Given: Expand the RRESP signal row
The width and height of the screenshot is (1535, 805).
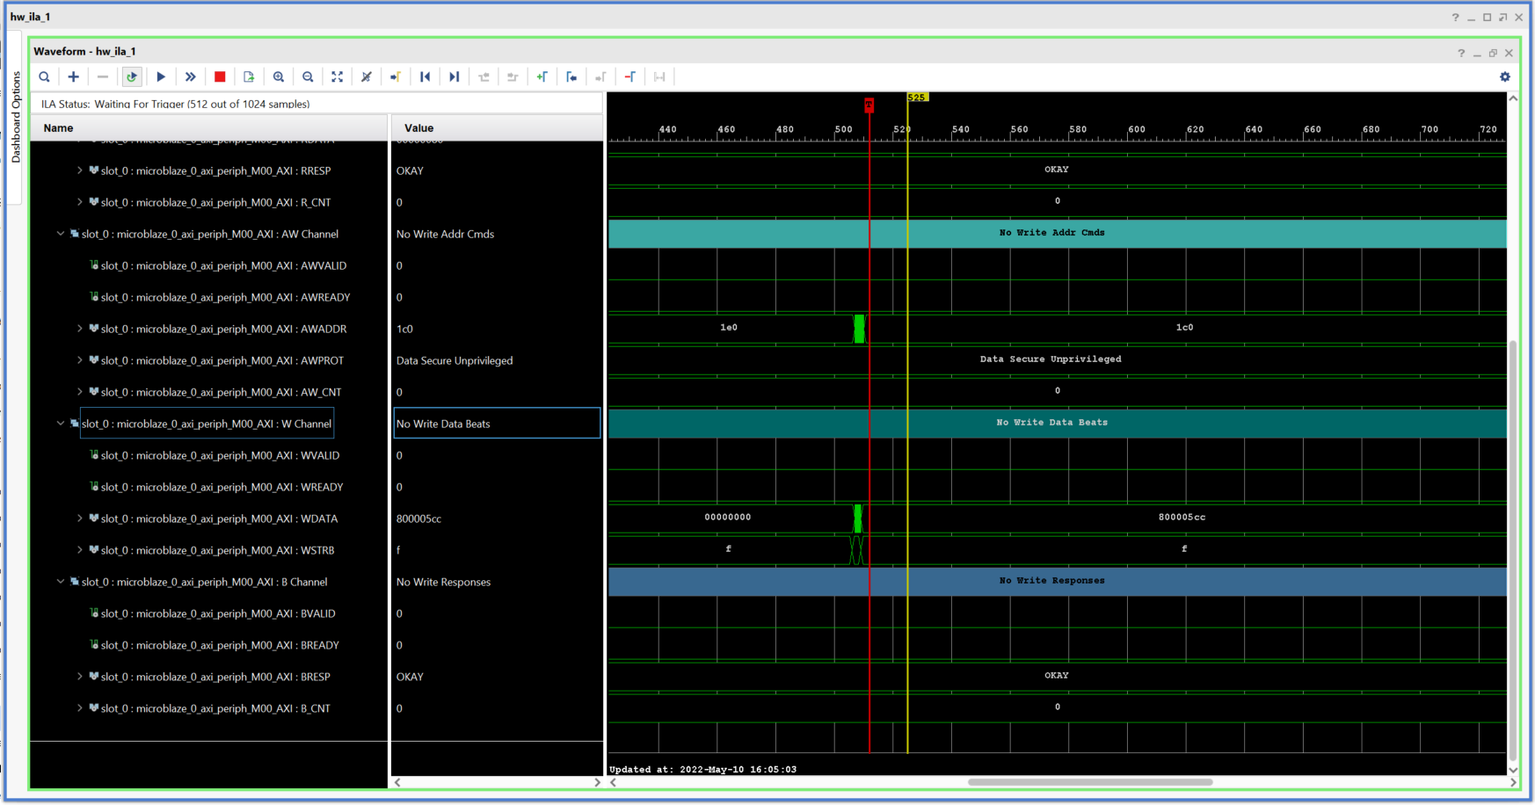Looking at the screenshot, I should tap(80, 170).
